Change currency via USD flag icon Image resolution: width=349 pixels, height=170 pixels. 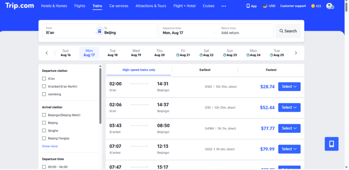pyautogui.click(x=265, y=6)
